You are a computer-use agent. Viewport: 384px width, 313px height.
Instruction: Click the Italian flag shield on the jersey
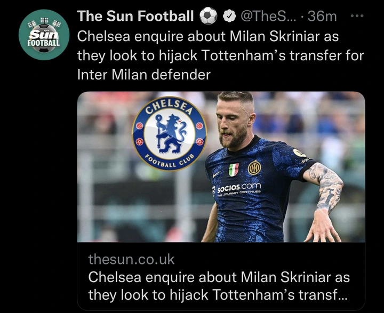tap(234, 170)
